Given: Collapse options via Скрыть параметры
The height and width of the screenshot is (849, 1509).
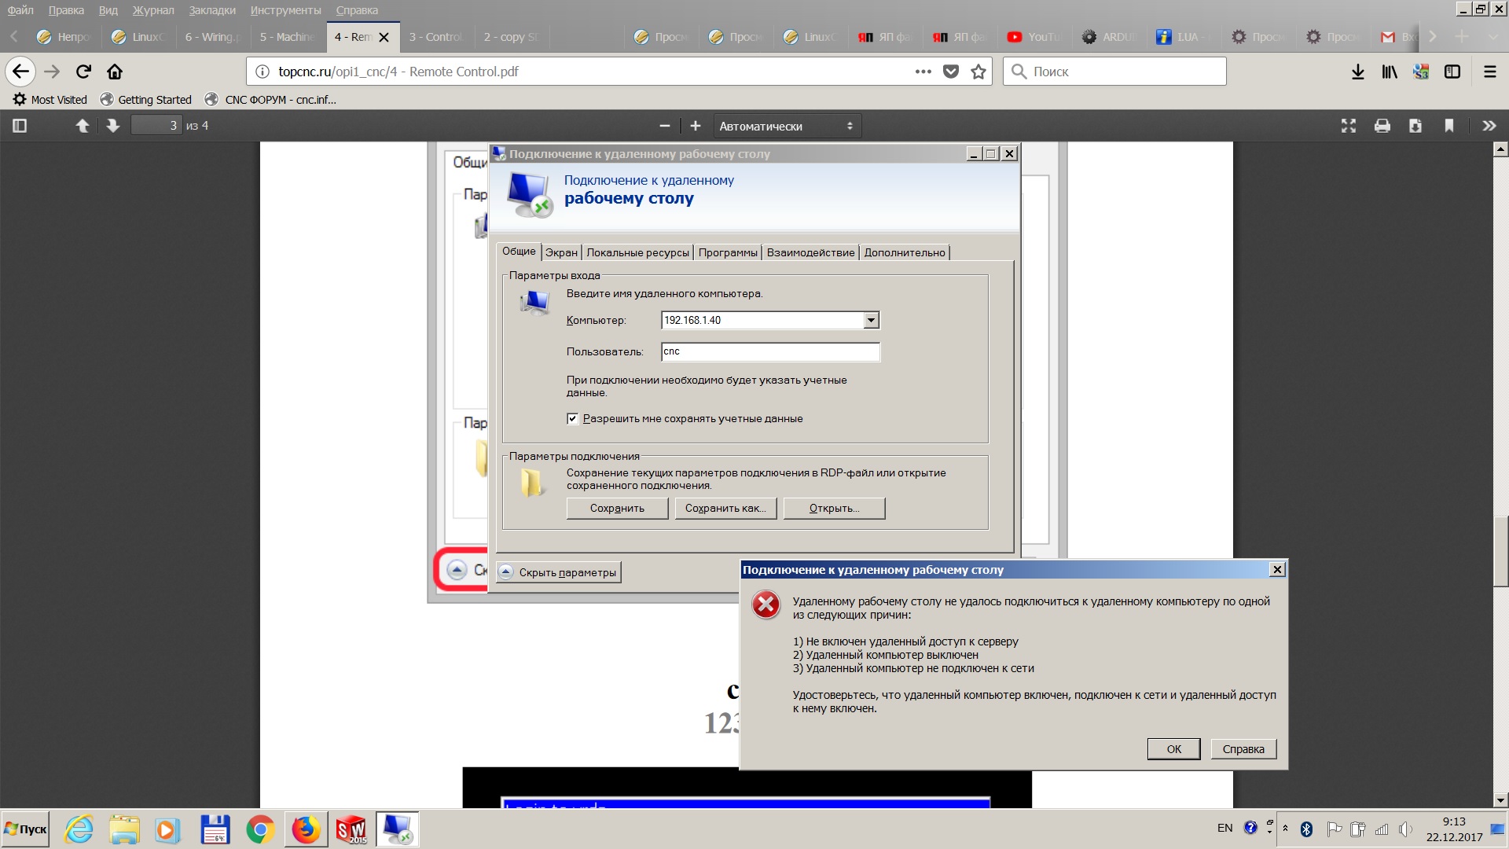Looking at the screenshot, I should 558,572.
